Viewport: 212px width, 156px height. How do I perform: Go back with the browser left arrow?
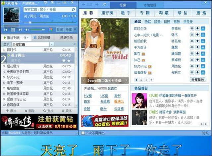pyautogui.click(x=84, y=4)
